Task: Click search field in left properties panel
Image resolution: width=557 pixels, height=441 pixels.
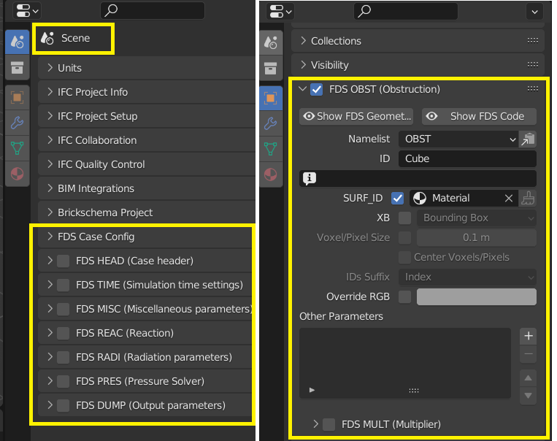Action: (x=153, y=10)
